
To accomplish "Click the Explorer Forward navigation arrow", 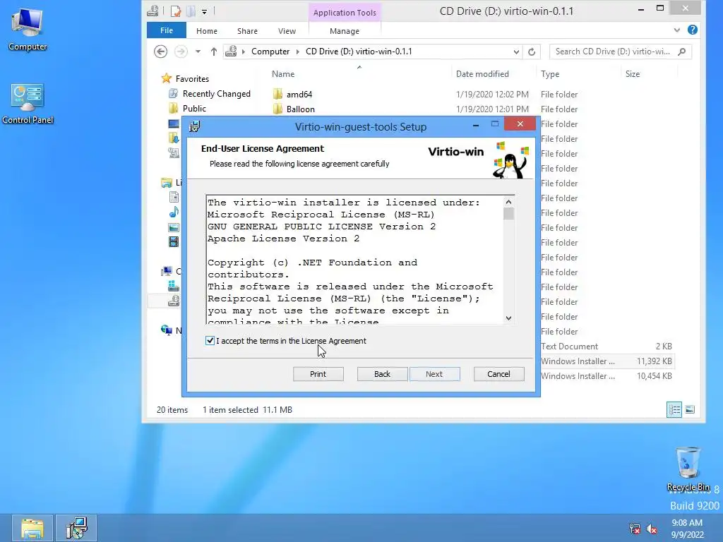I will (x=181, y=51).
